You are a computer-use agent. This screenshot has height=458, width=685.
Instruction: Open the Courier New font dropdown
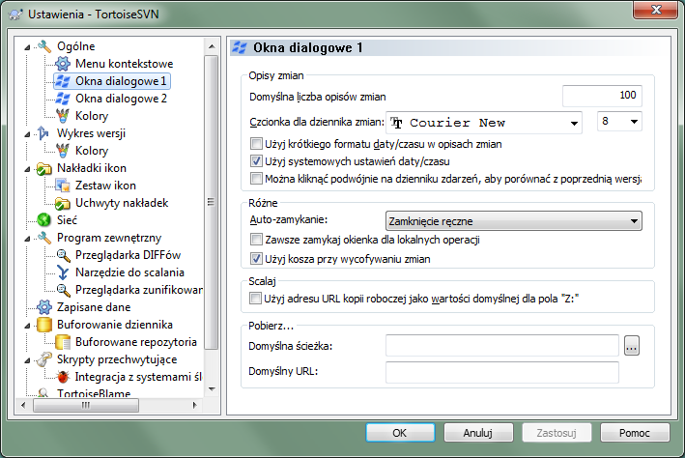pos(484,123)
